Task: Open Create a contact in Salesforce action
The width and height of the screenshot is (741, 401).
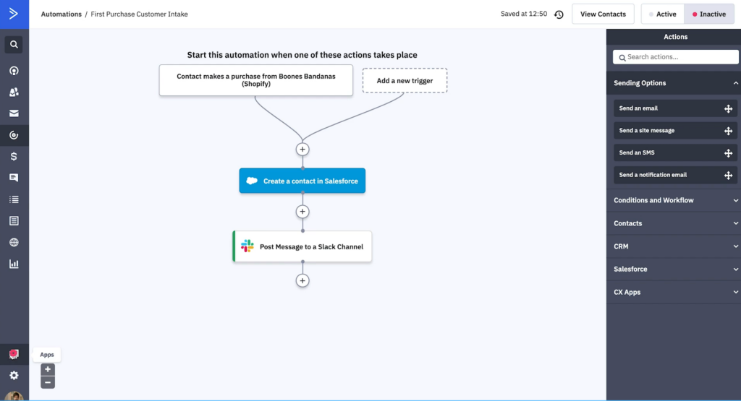Action: [x=302, y=181]
